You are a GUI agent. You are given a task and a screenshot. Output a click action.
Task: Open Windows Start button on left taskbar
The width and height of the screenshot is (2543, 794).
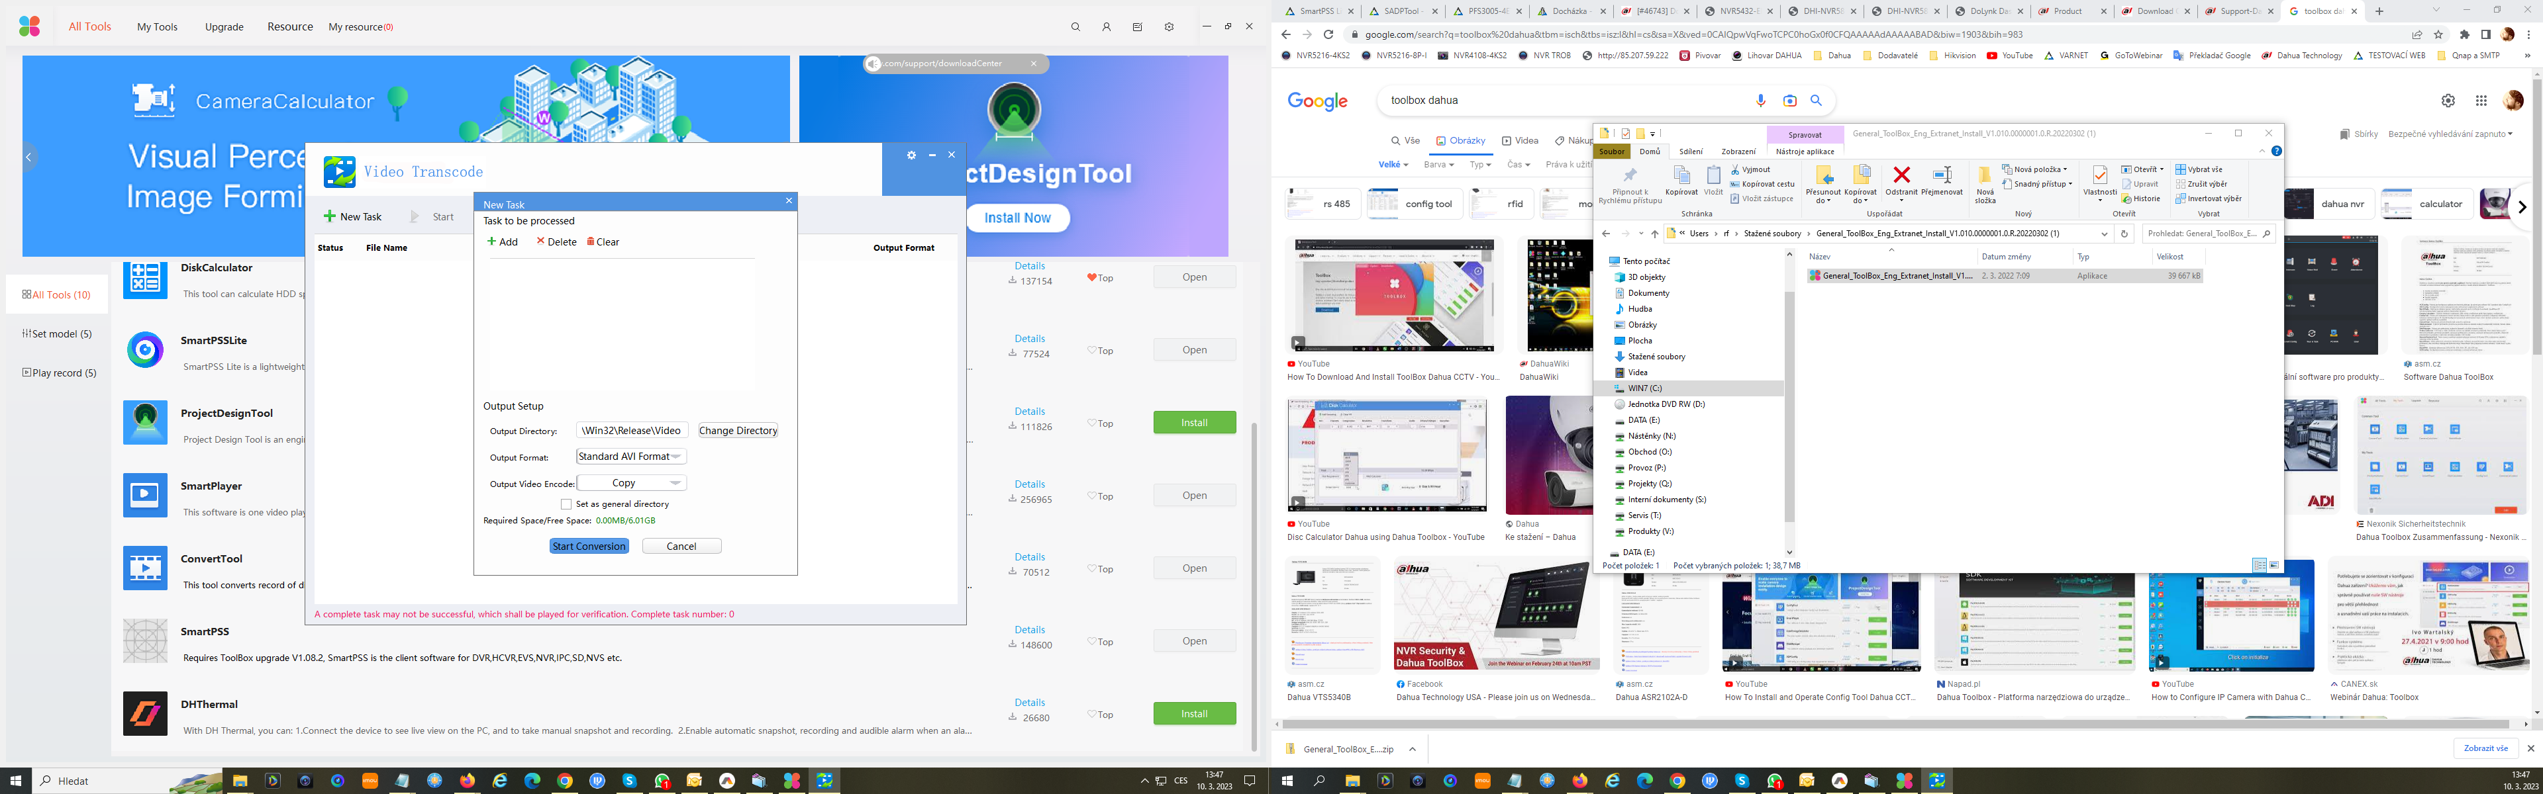coord(16,780)
